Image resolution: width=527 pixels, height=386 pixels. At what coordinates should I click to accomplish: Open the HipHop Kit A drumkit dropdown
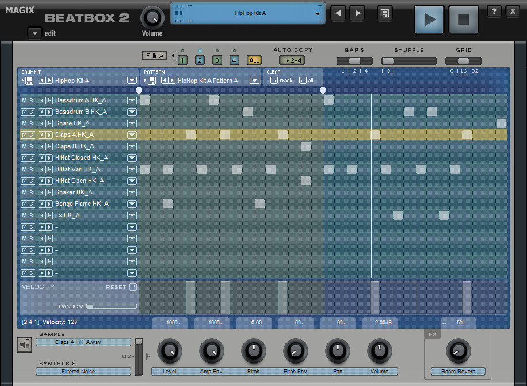[x=132, y=81]
